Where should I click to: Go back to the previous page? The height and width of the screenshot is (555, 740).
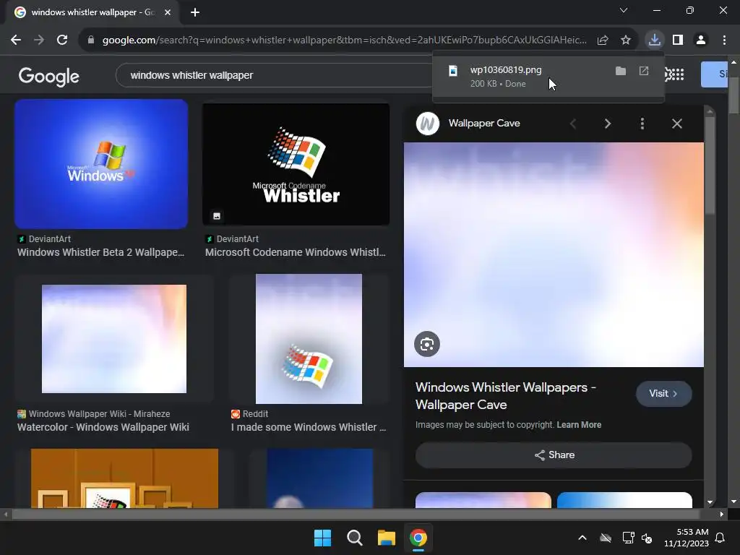(x=16, y=40)
